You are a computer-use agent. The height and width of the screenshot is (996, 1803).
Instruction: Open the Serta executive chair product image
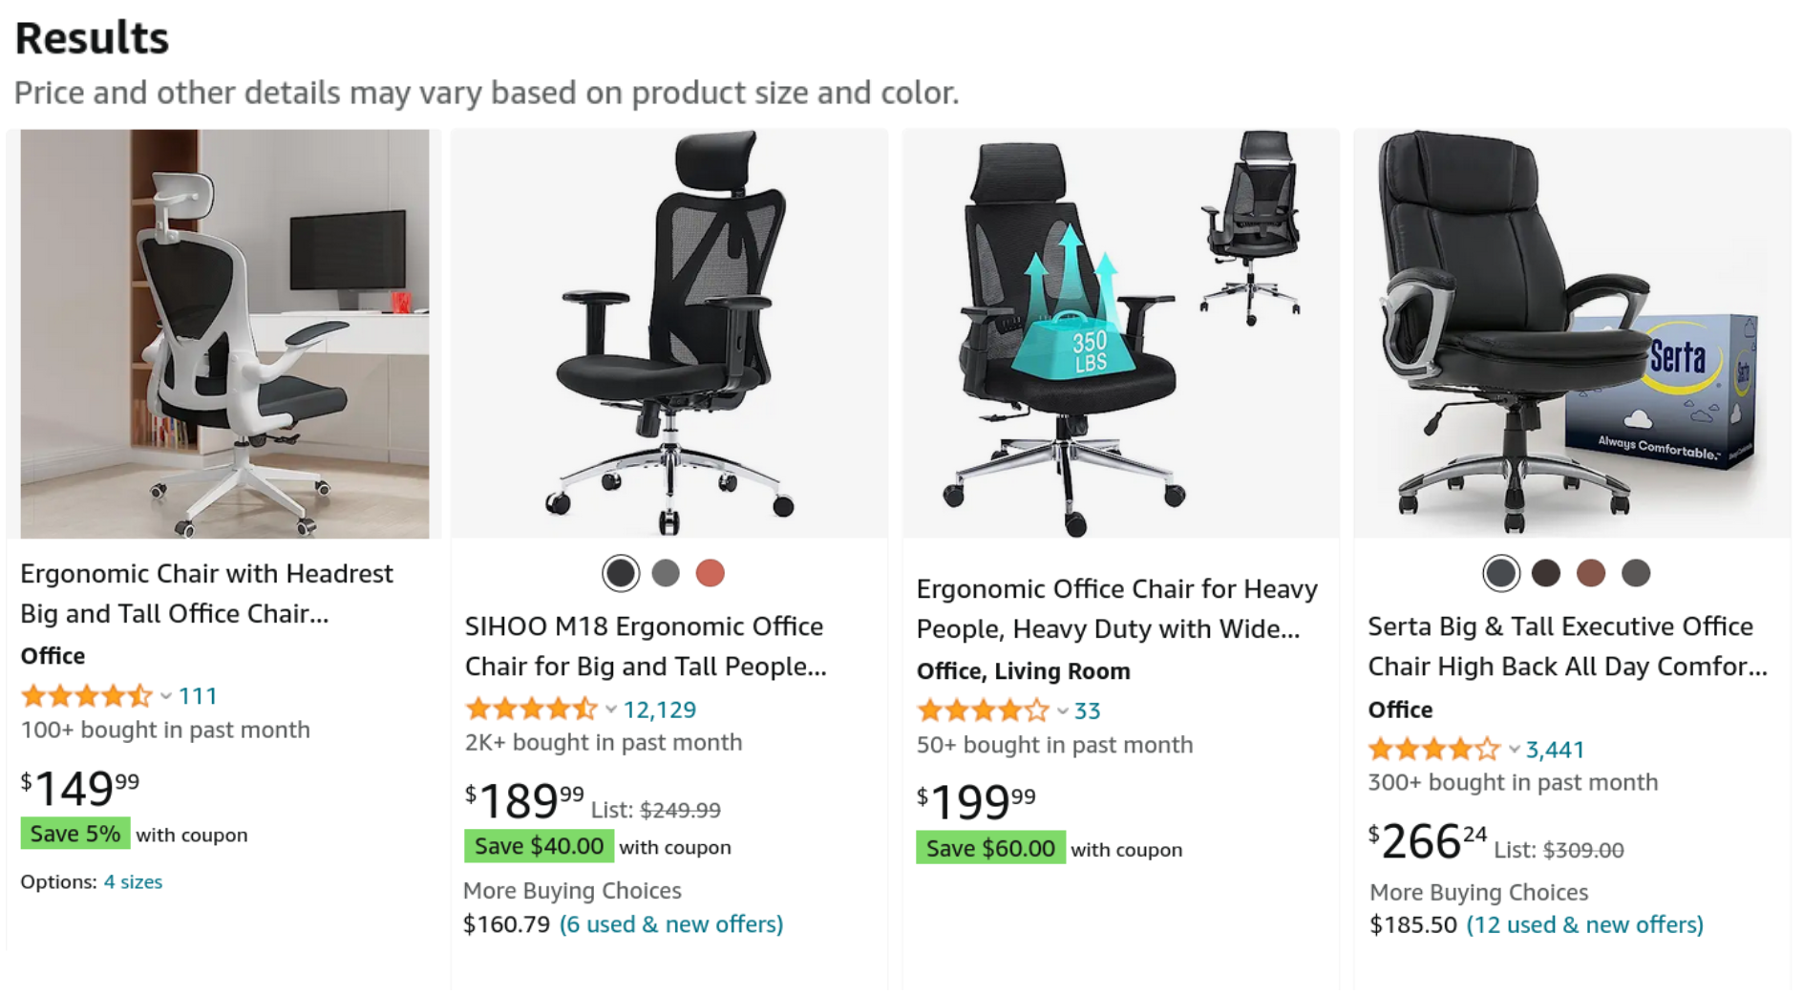[x=1572, y=334]
